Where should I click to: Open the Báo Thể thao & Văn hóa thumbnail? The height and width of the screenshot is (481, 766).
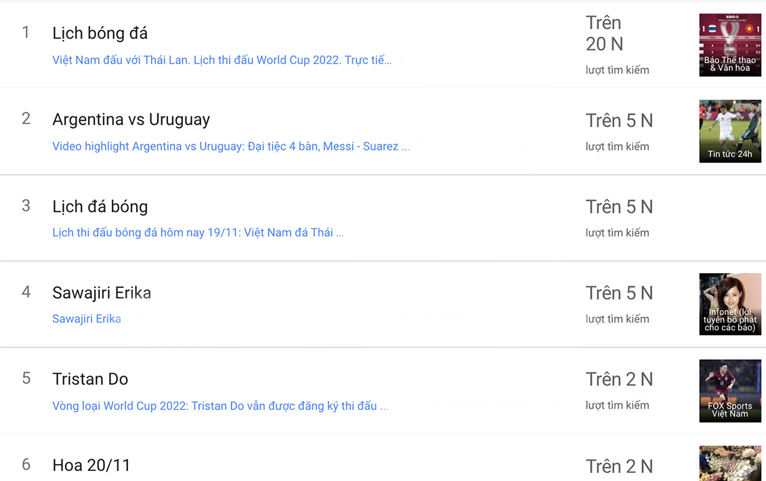[x=729, y=45]
